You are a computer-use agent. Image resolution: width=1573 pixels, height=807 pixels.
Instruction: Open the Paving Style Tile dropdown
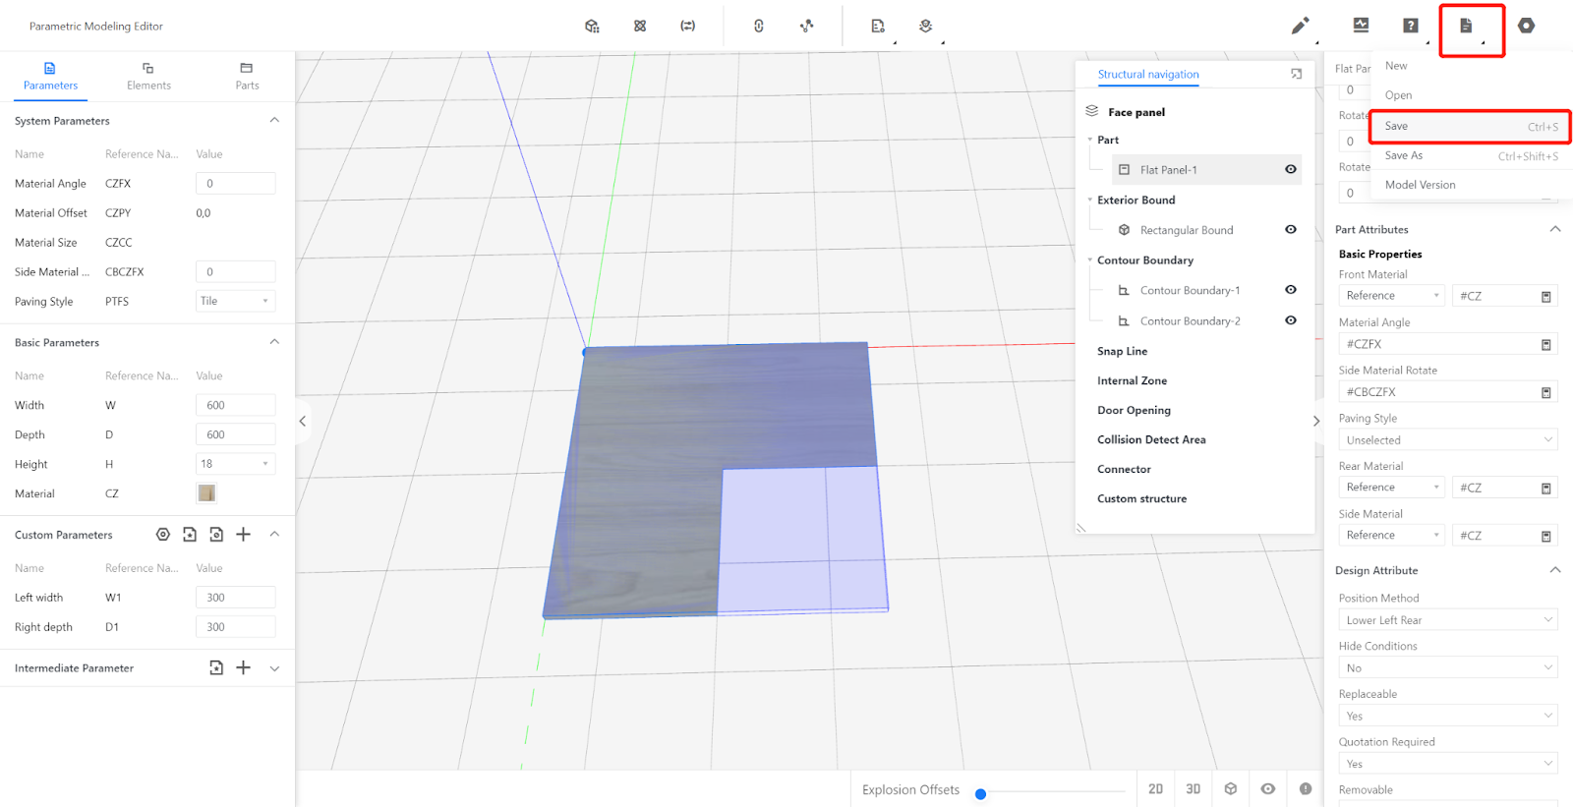[236, 301]
